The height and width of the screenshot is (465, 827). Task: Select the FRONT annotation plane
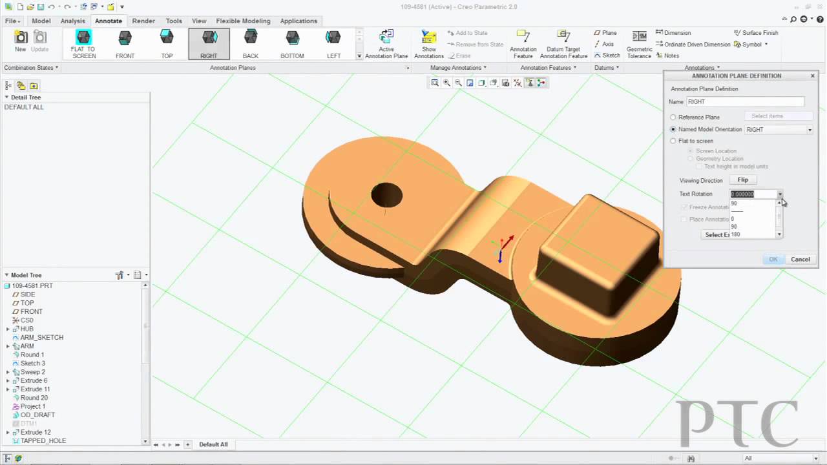click(125, 44)
